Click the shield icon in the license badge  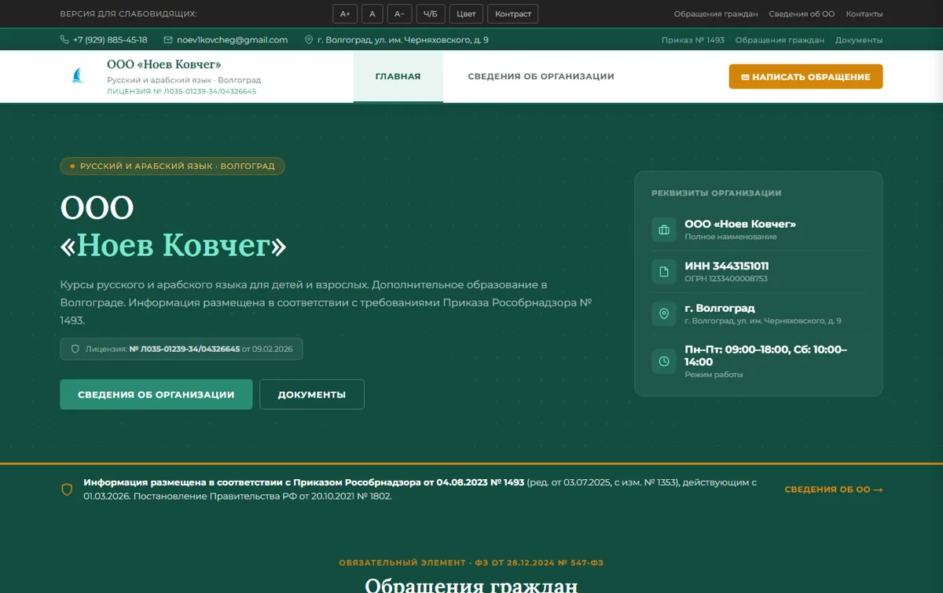point(75,349)
